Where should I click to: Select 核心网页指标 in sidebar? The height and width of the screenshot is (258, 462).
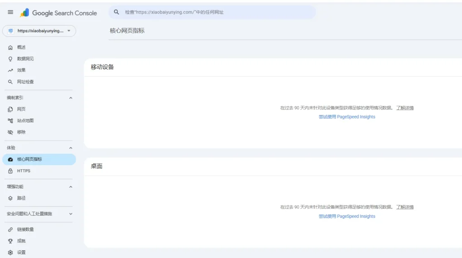(x=39, y=159)
